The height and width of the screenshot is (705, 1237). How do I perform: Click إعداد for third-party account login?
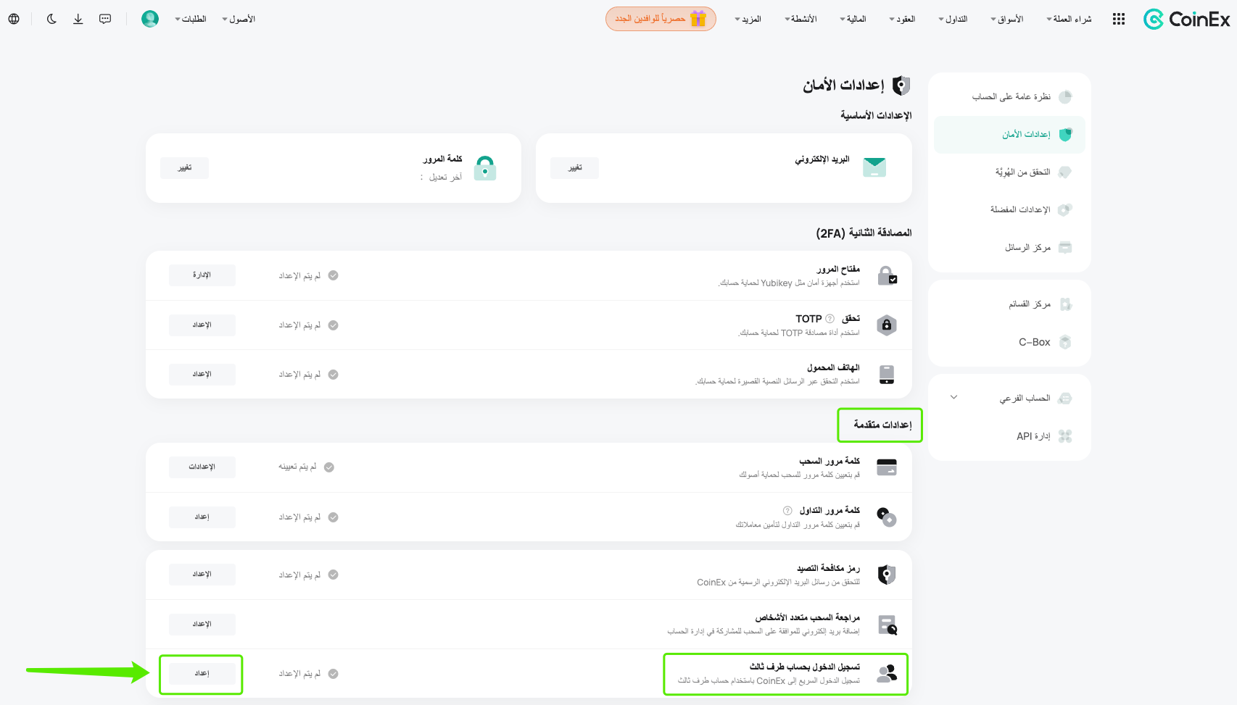pyautogui.click(x=202, y=674)
